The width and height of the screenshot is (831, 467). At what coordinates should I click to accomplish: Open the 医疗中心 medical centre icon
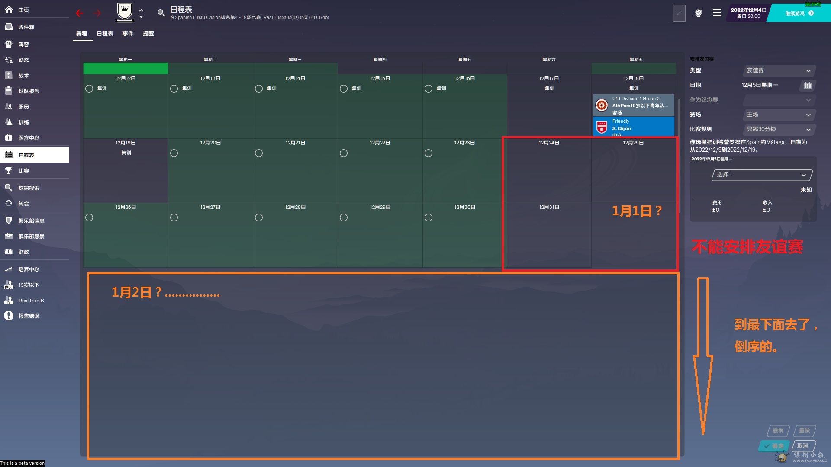pyautogui.click(x=9, y=138)
